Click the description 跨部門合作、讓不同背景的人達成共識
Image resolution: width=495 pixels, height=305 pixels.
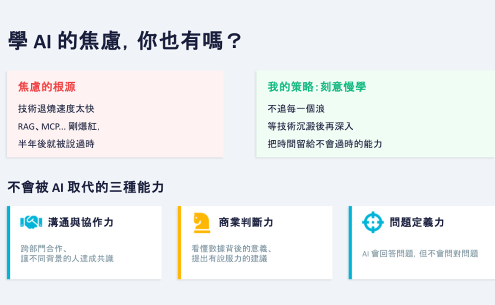[67, 253]
